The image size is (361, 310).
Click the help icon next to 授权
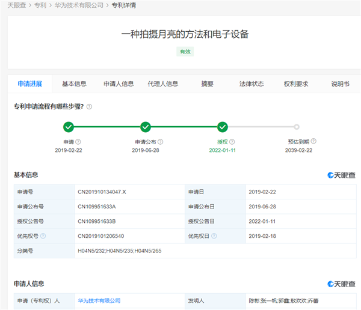pos(232,142)
